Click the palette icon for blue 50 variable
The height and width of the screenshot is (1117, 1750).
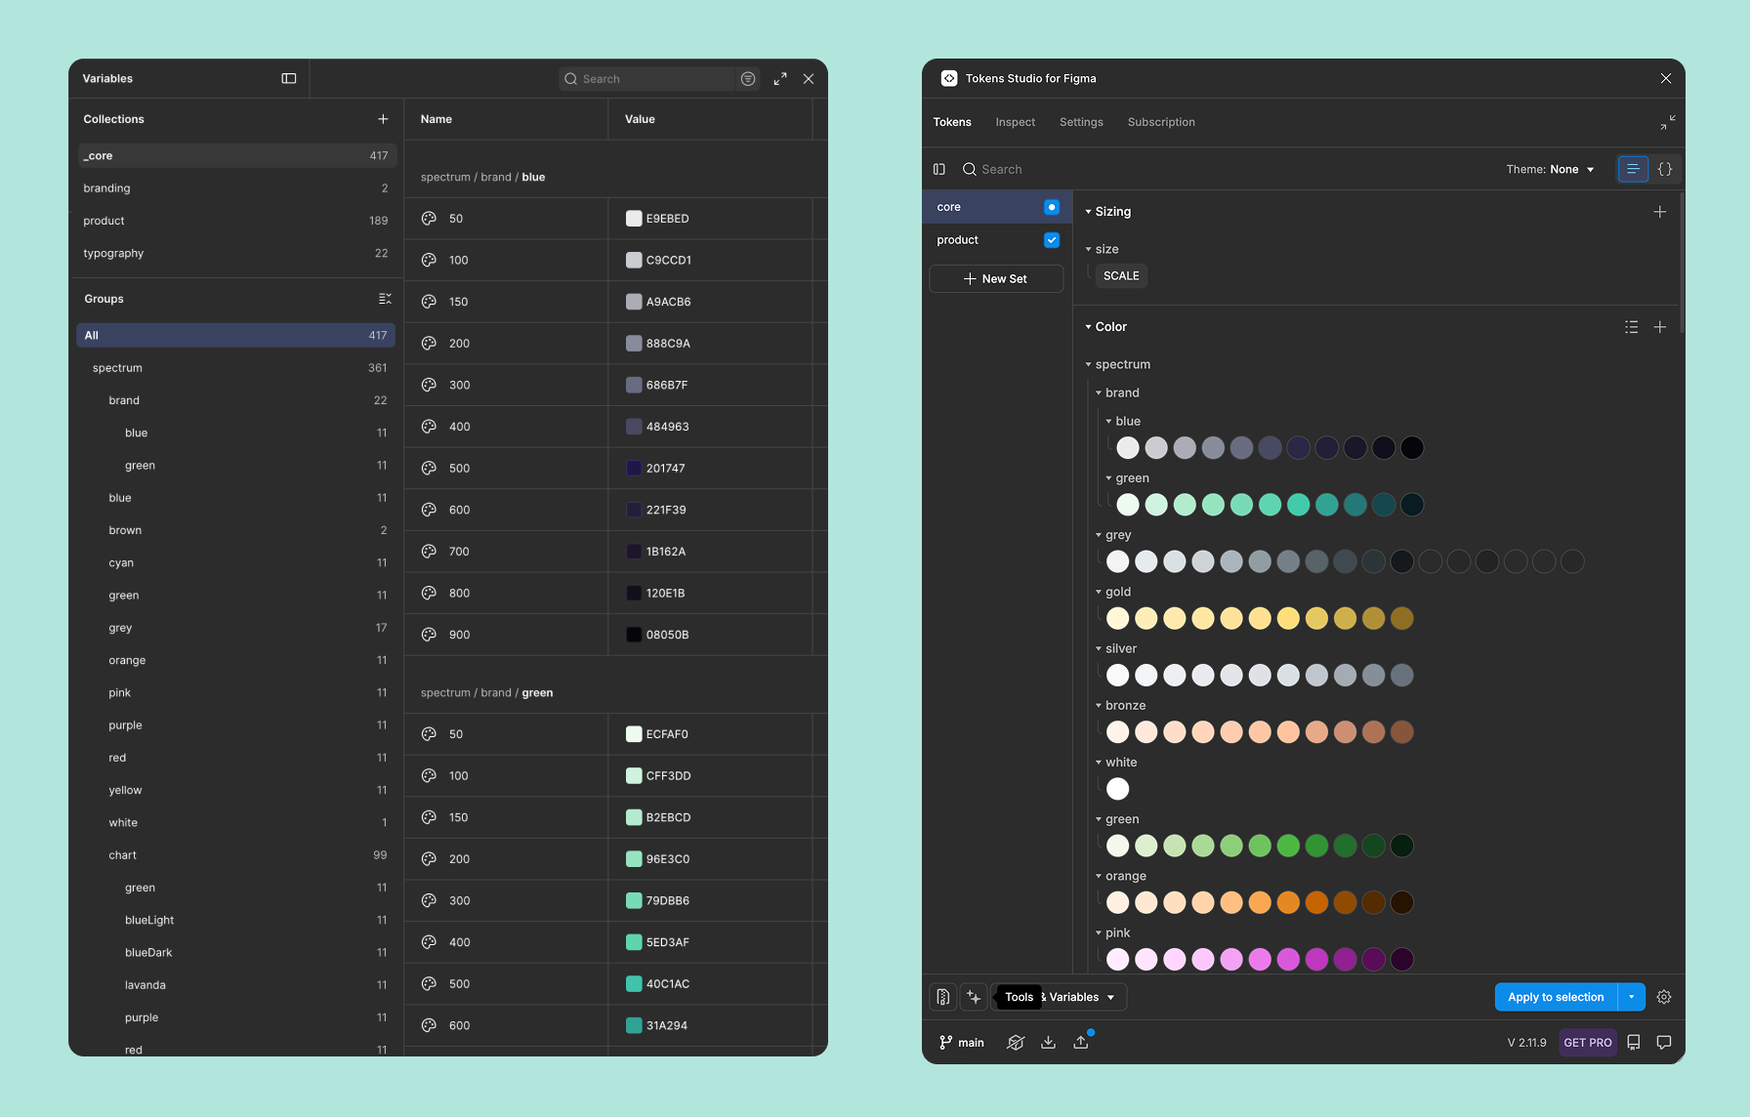429,219
